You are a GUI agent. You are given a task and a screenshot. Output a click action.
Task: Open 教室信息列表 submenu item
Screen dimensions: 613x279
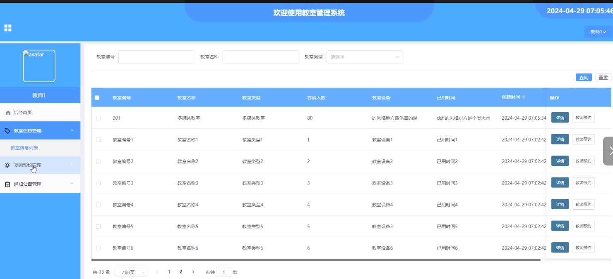coord(40,148)
